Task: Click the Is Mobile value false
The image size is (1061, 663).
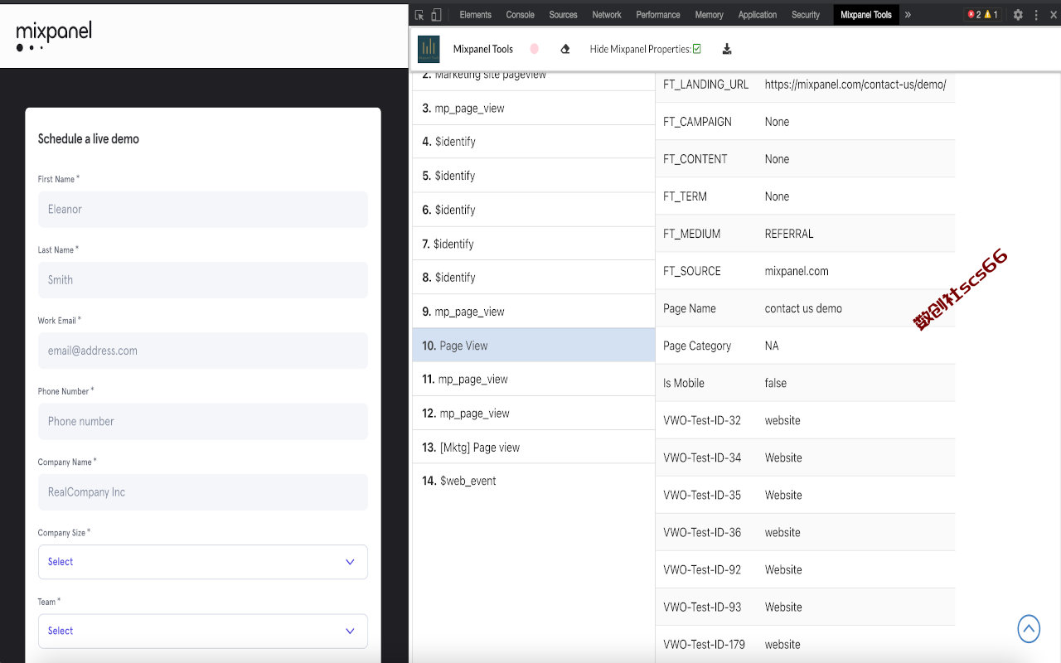Action: (776, 383)
